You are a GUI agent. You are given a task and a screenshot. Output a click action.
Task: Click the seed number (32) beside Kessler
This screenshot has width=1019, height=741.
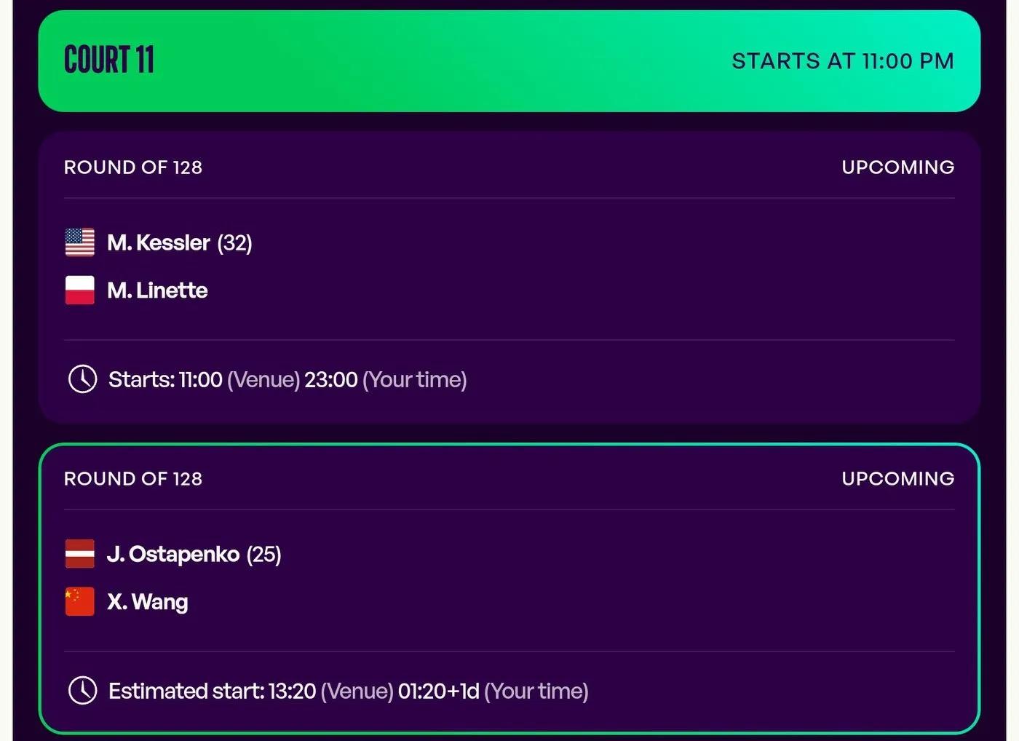234,243
